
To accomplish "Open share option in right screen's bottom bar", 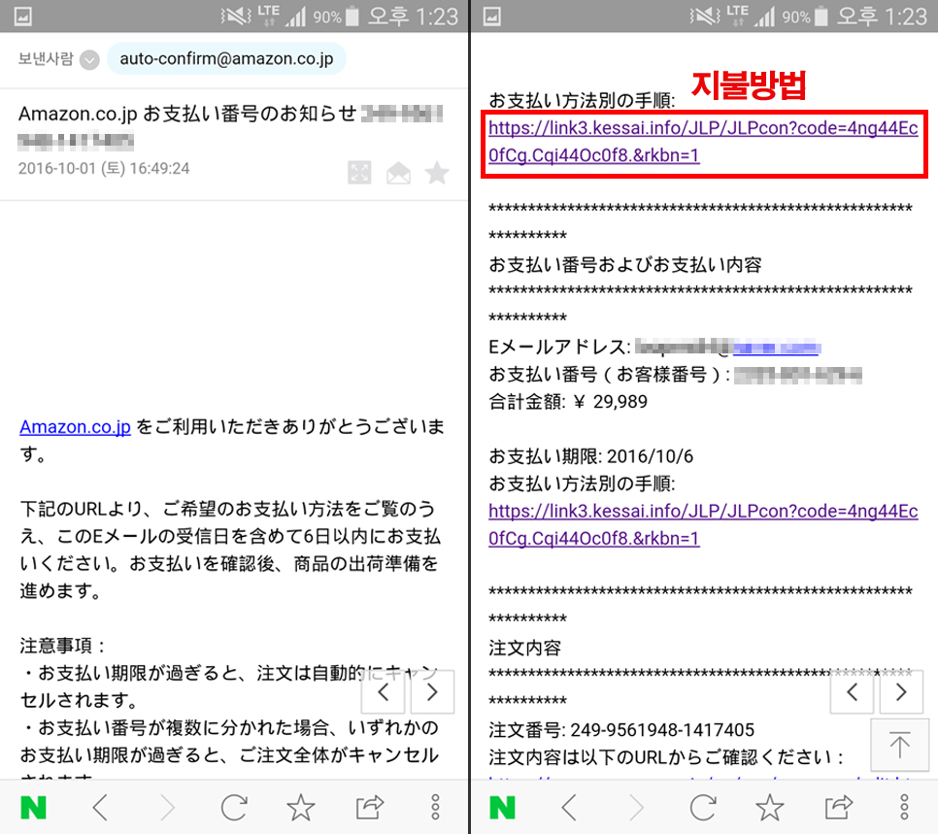I will (838, 808).
